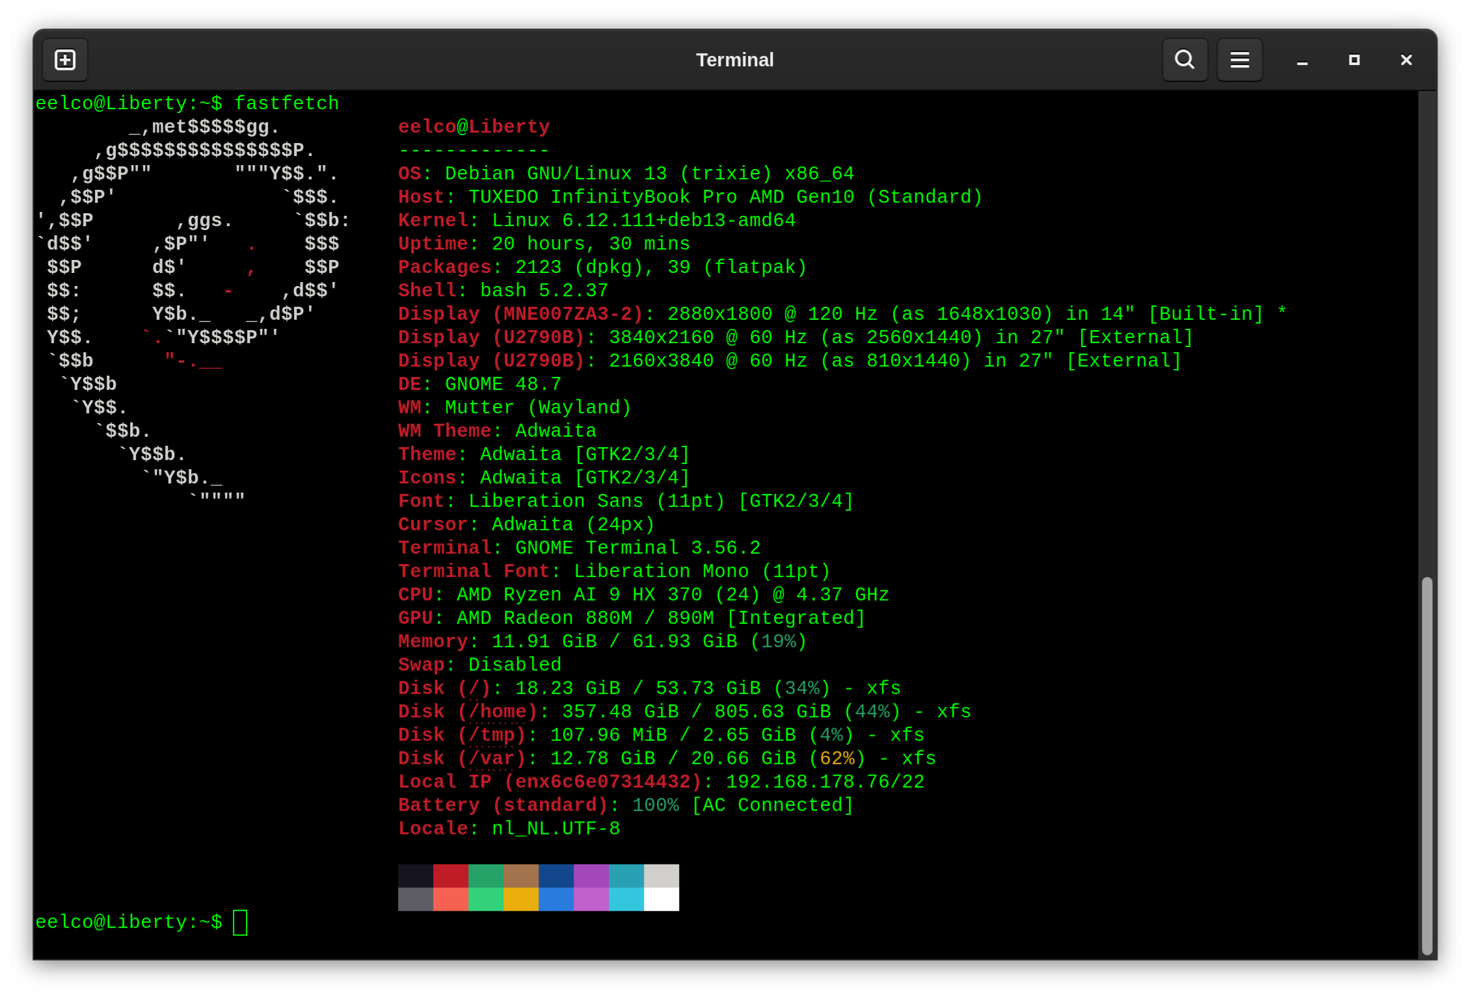This screenshot has height=997, width=1470.
Task: Click the 'AMD Radeon 880M / 890M' GPU text
Action: pos(585,618)
